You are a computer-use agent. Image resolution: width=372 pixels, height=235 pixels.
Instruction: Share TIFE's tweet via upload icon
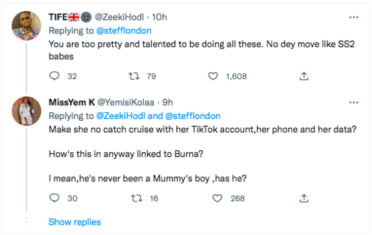[304, 76]
